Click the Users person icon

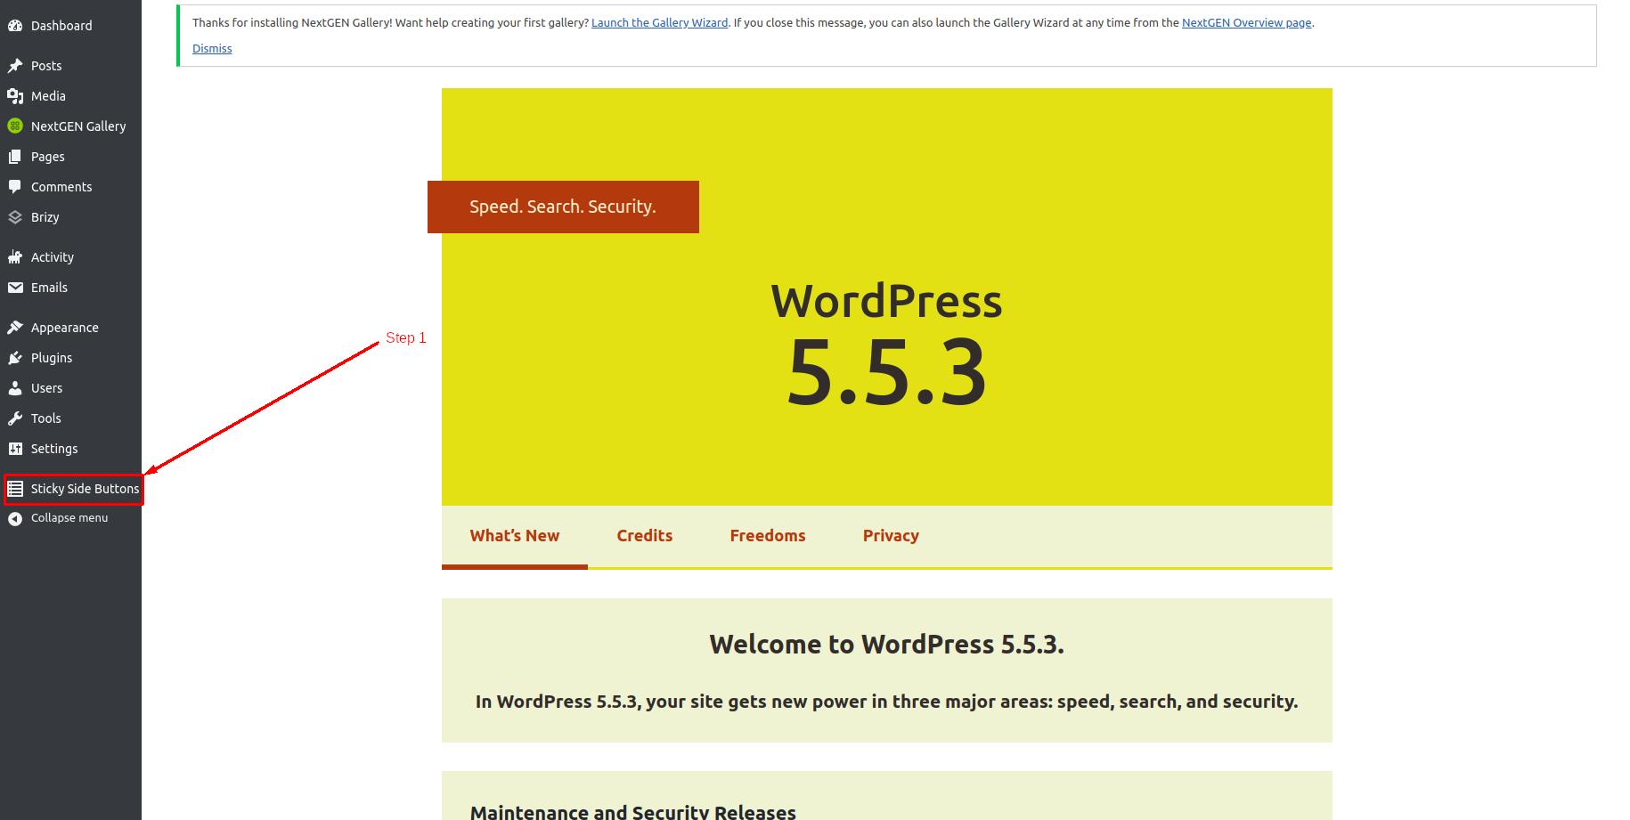pos(15,388)
